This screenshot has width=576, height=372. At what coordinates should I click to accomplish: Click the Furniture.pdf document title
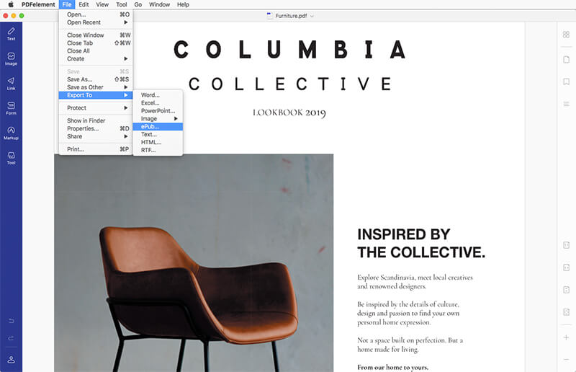(x=291, y=16)
